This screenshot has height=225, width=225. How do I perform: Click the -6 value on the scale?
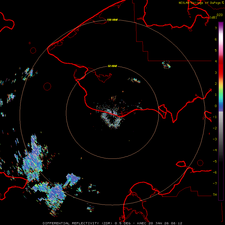click(x=215, y=172)
